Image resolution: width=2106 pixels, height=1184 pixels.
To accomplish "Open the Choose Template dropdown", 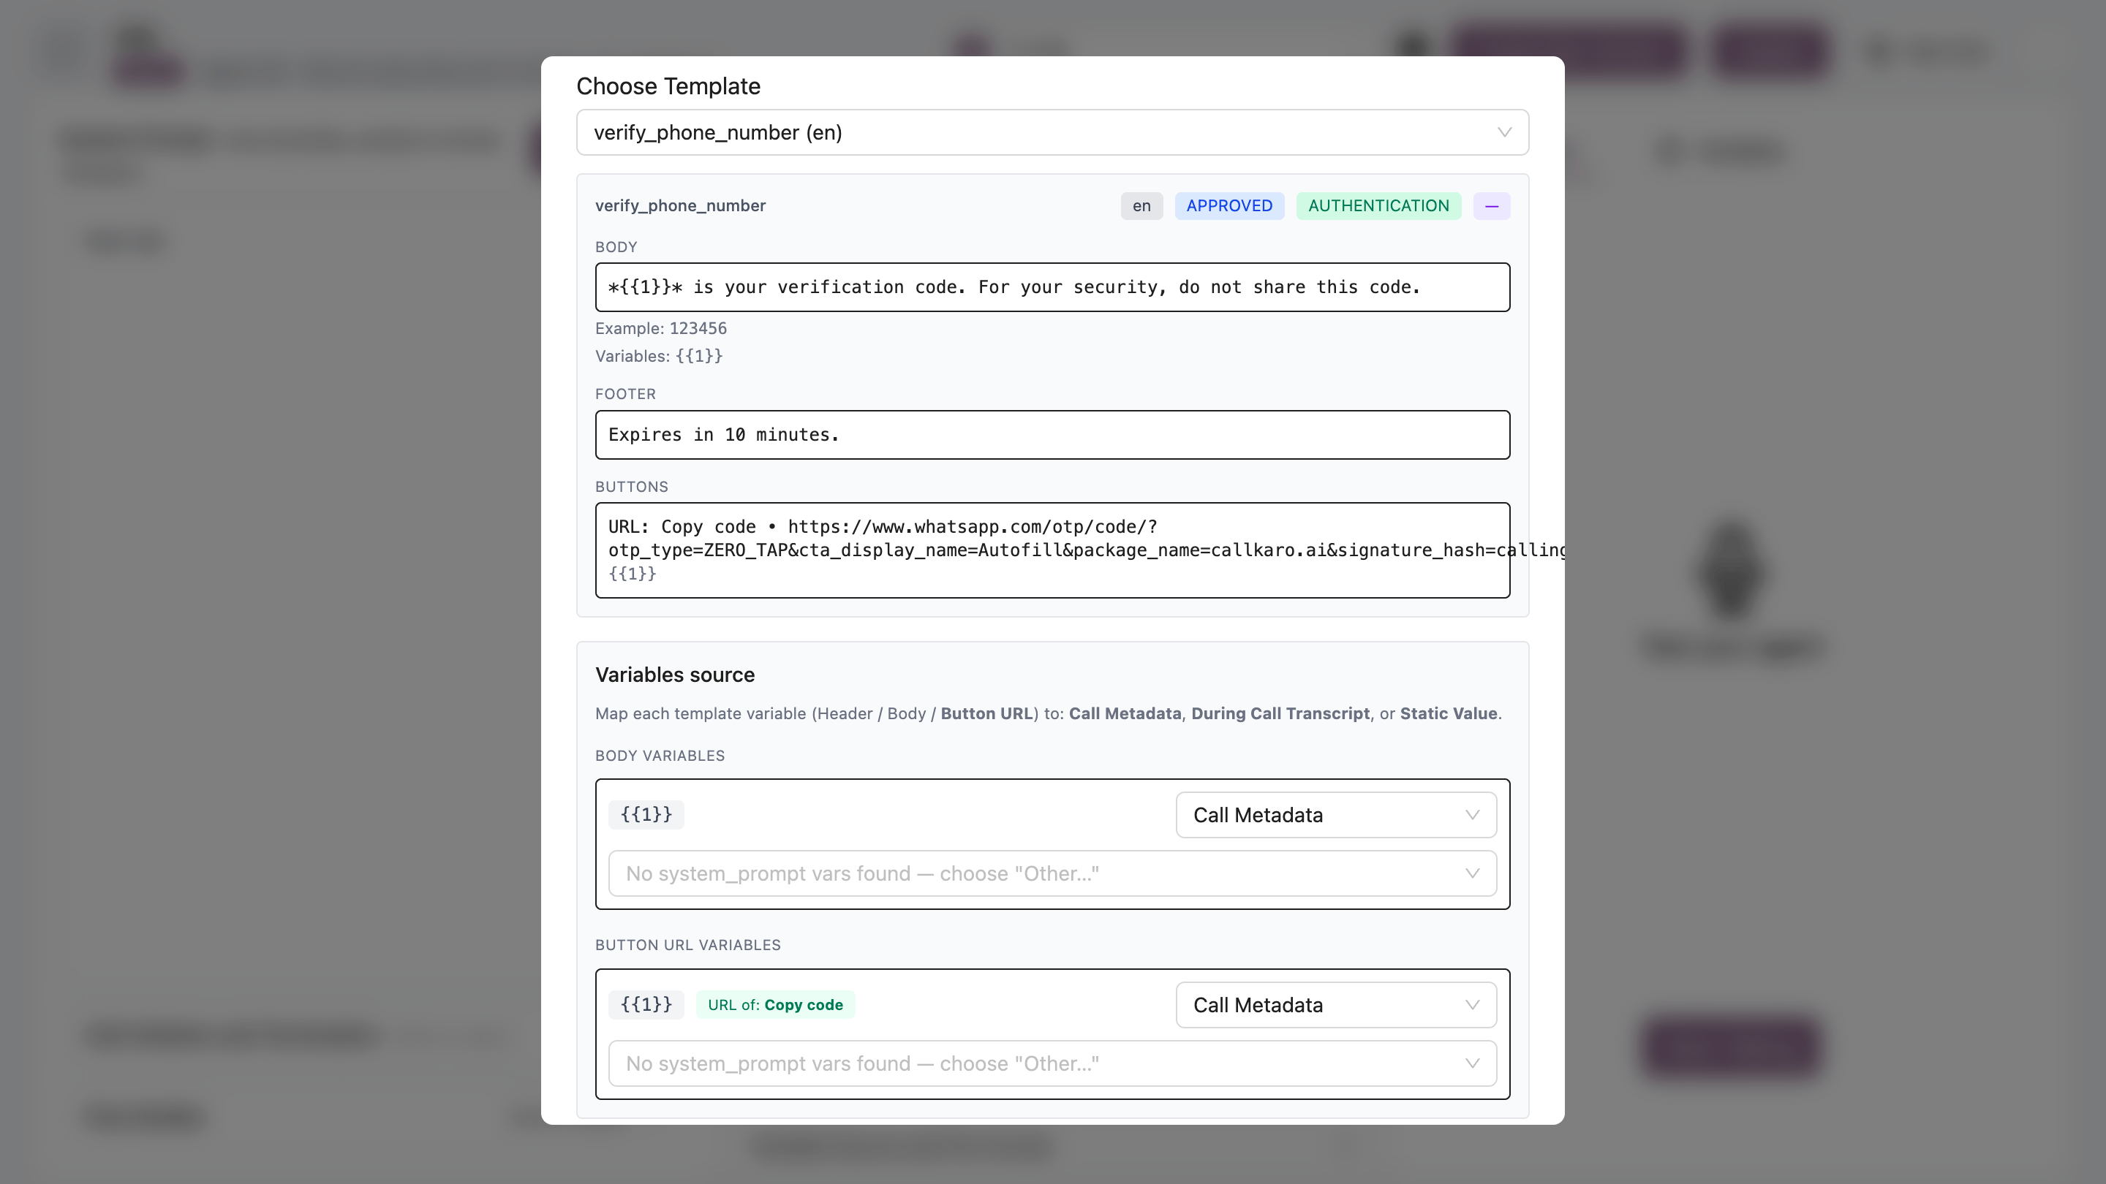I will point(1052,132).
